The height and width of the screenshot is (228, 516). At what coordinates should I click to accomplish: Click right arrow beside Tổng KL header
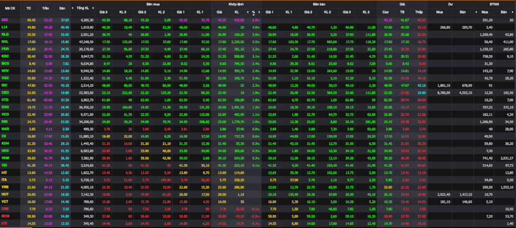pos(92,8)
